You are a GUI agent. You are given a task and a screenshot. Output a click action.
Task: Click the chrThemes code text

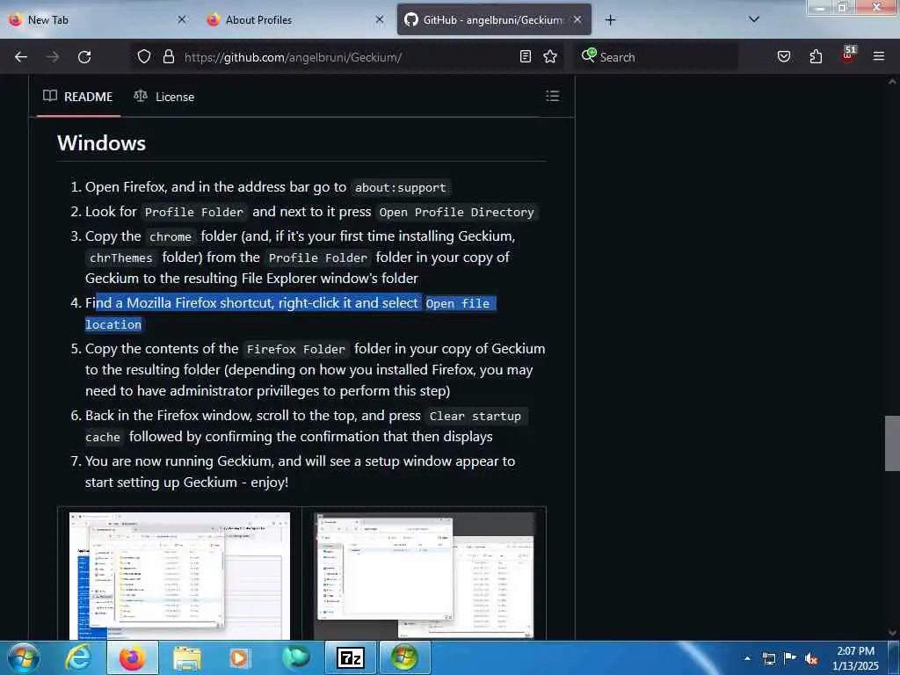(x=121, y=258)
